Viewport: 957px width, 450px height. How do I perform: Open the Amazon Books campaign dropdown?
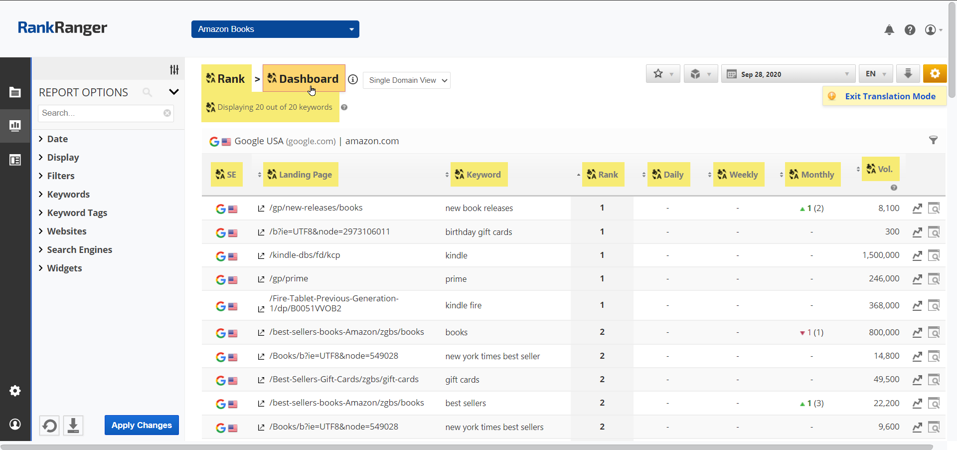(x=275, y=29)
